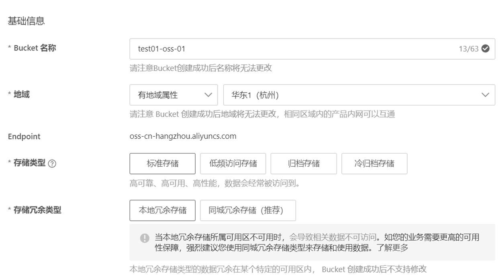The height and width of the screenshot is (275, 502).
Task: Click the 13/63 character counter
Action: click(x=468, y=49)
